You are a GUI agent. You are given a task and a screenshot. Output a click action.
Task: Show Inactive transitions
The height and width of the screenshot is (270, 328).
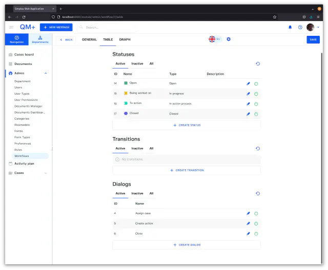click(137, 148)
